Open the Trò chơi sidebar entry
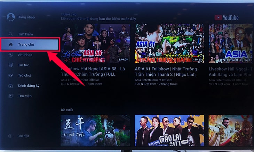The width and height of the screenshot is (254, 152). point(24,75)
